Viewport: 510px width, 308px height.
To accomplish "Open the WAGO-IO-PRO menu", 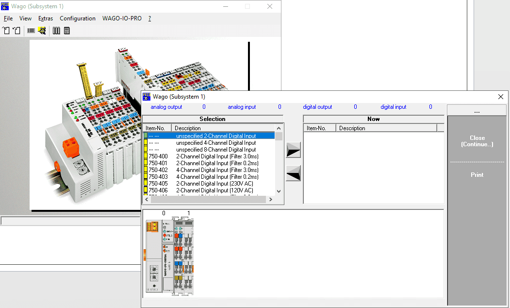I will [x=122, y=18].
